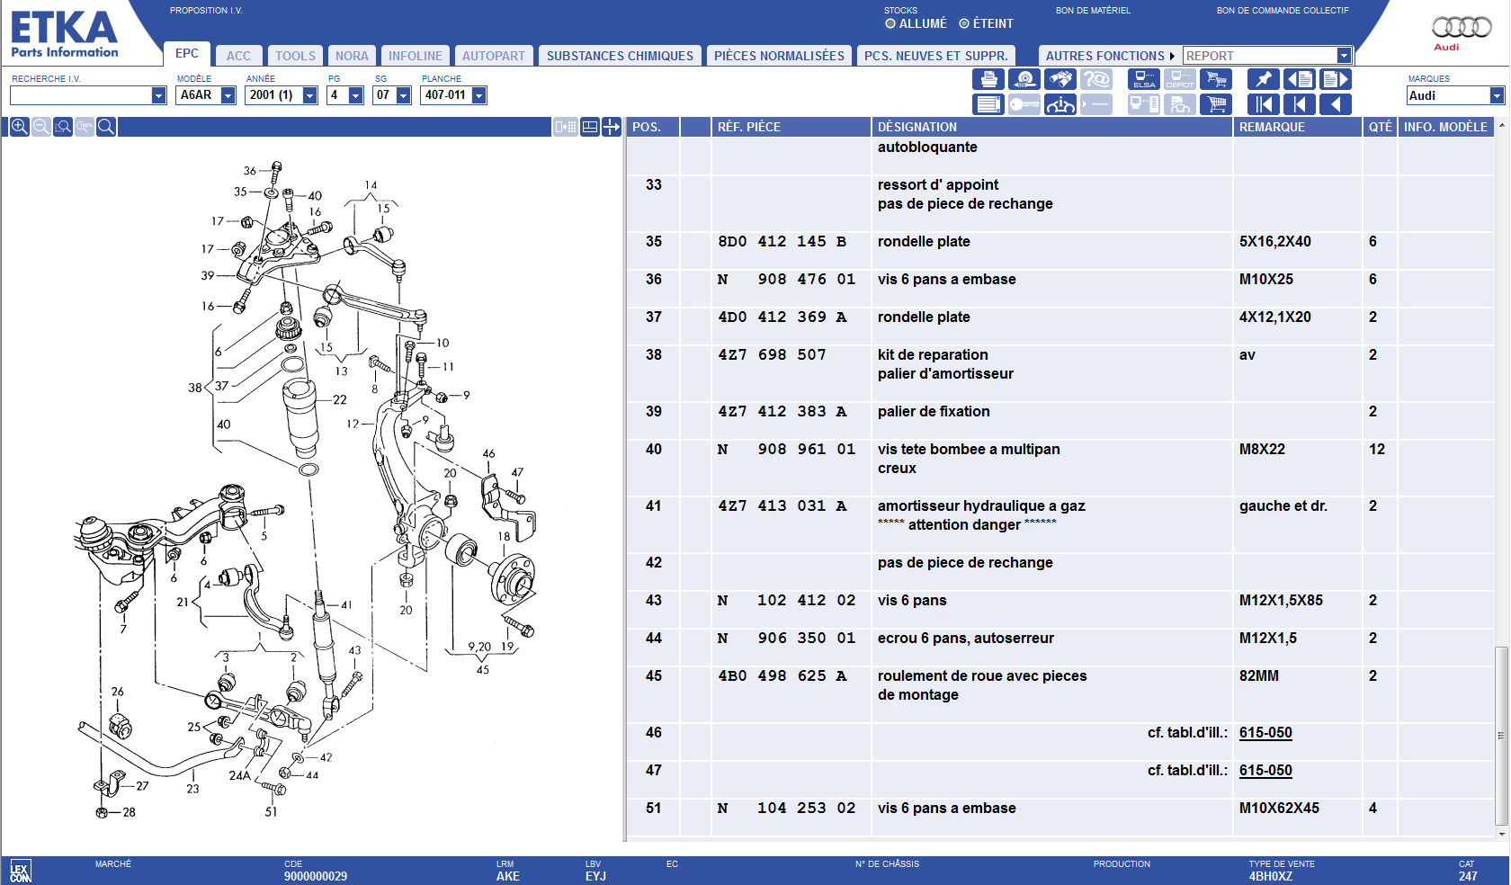
Task: Switch to the PIÈCES NORMALISÉES tab
Action: [x=779, y=56]
